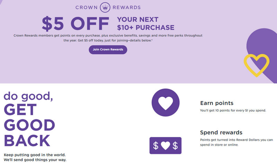Click the dollar-heart-dollar rewards icon
This screenshot has height=163, width=277.
166,145
